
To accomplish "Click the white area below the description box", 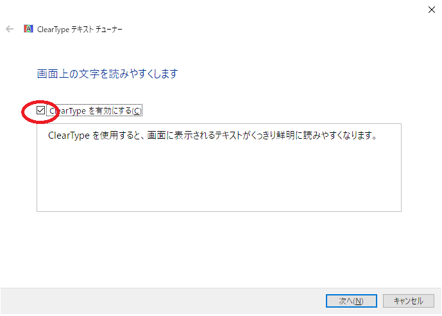I will click(x=219, y=249).
